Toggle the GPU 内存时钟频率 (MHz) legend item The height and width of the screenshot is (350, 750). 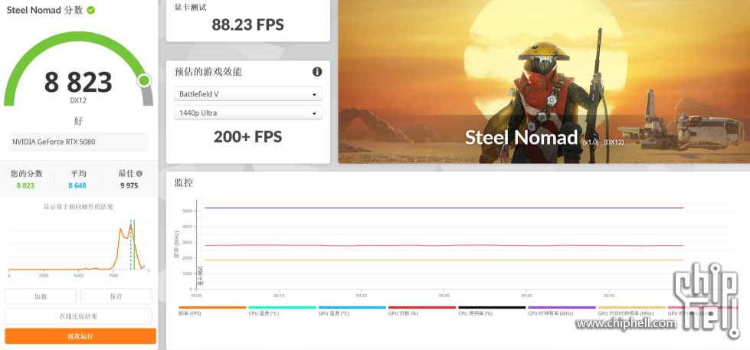tap(631, 311)
